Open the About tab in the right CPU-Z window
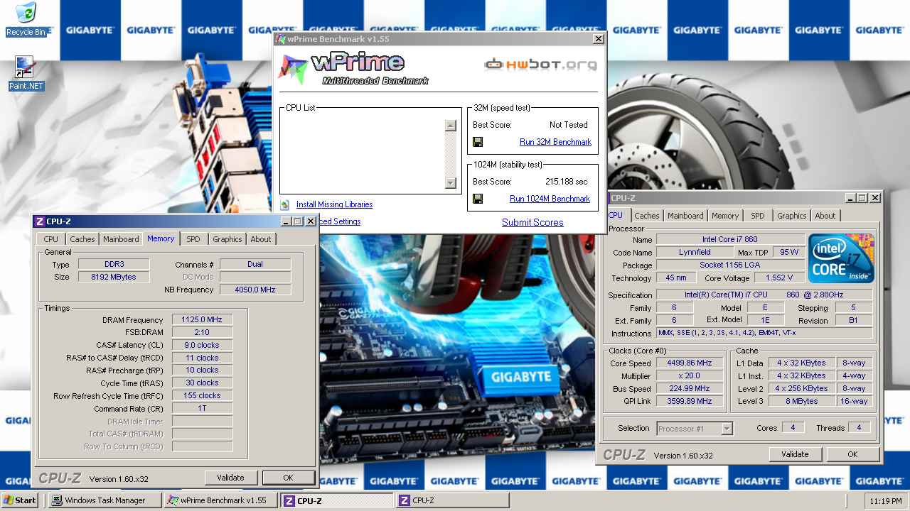This screenshot has height=511, width=910. point(825,216)
